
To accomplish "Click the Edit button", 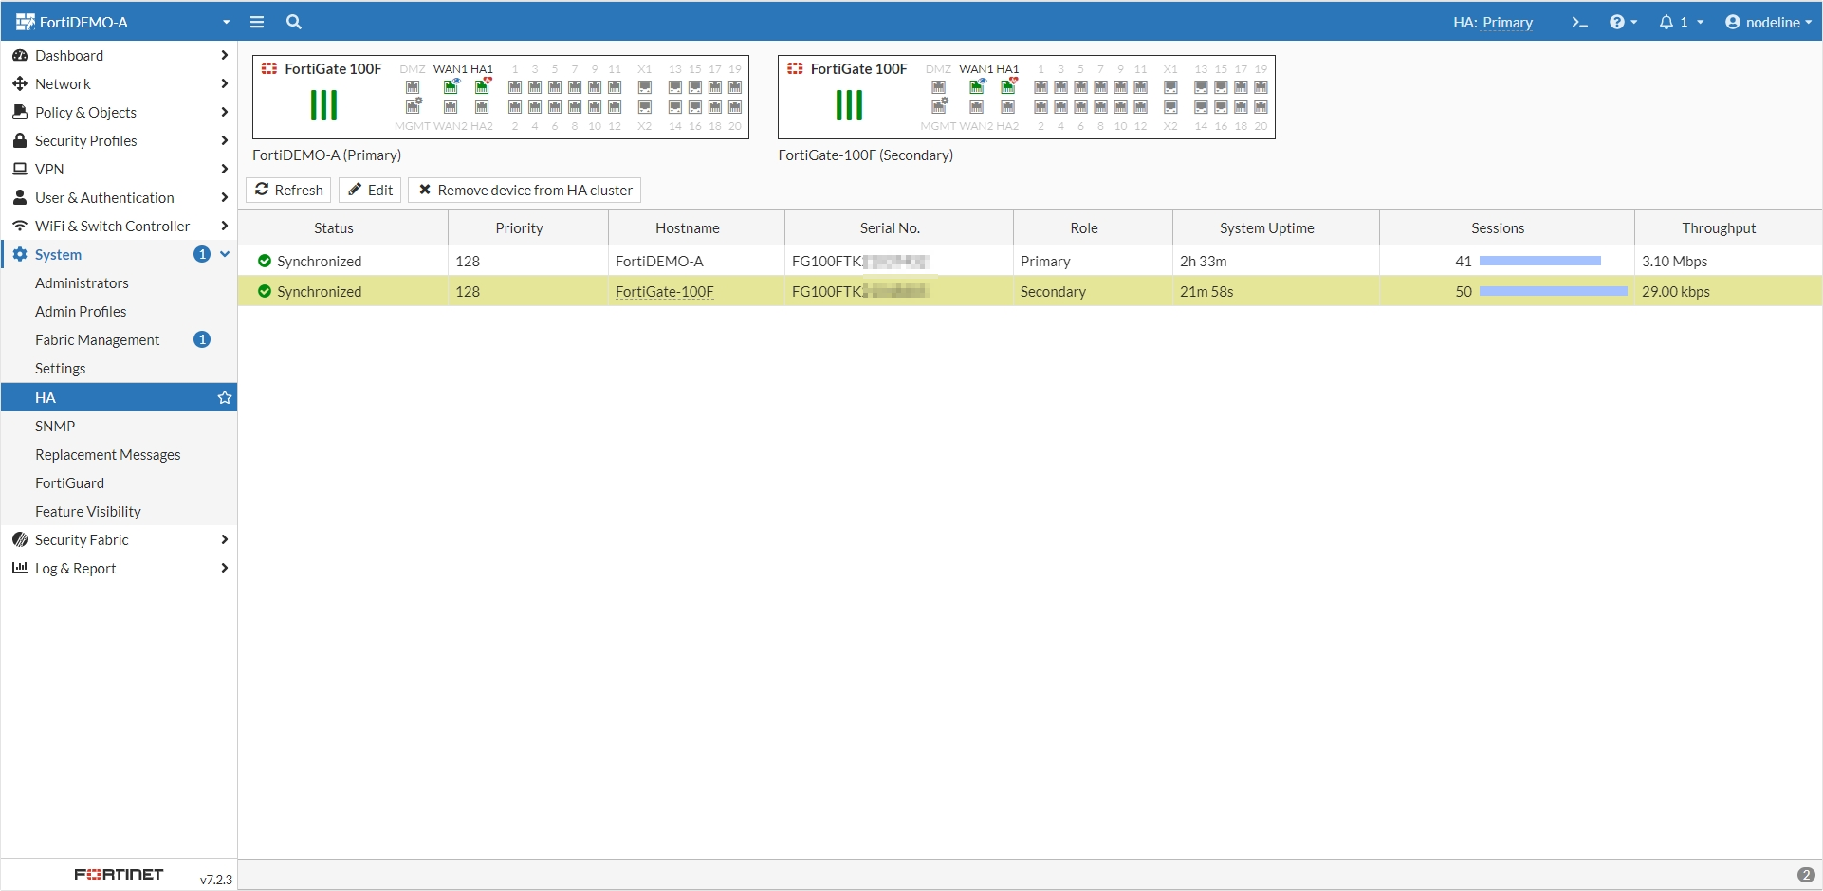I will (370, 190).
